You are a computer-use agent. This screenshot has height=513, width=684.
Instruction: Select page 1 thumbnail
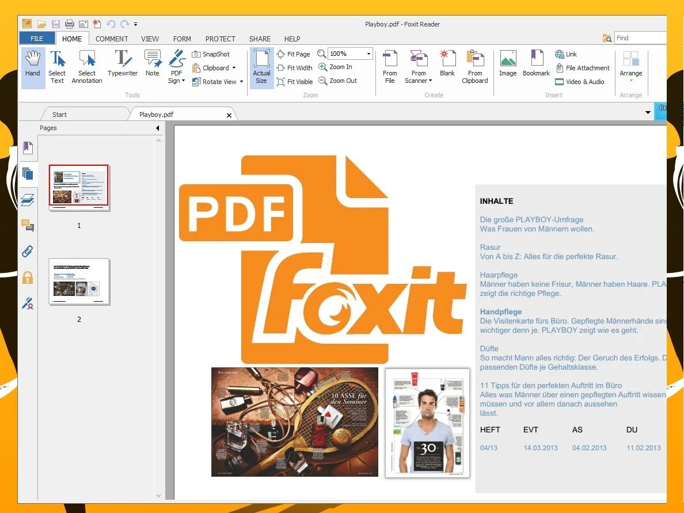tap(79, 187)
